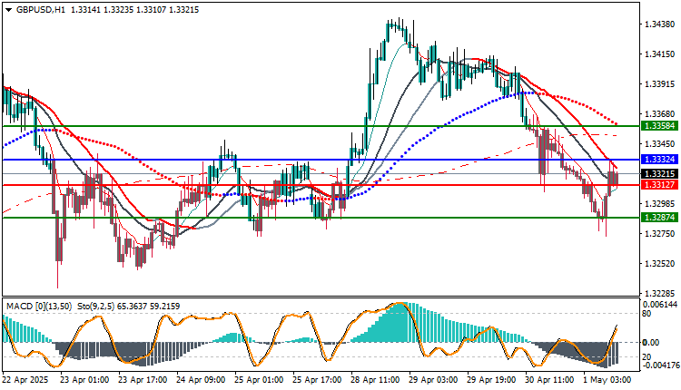Image resolution: width=681 pixels, height=390 pixels.
Task: Select the 1.34380 price scale value
Action: pyautogui.click(x=660, y=24)
